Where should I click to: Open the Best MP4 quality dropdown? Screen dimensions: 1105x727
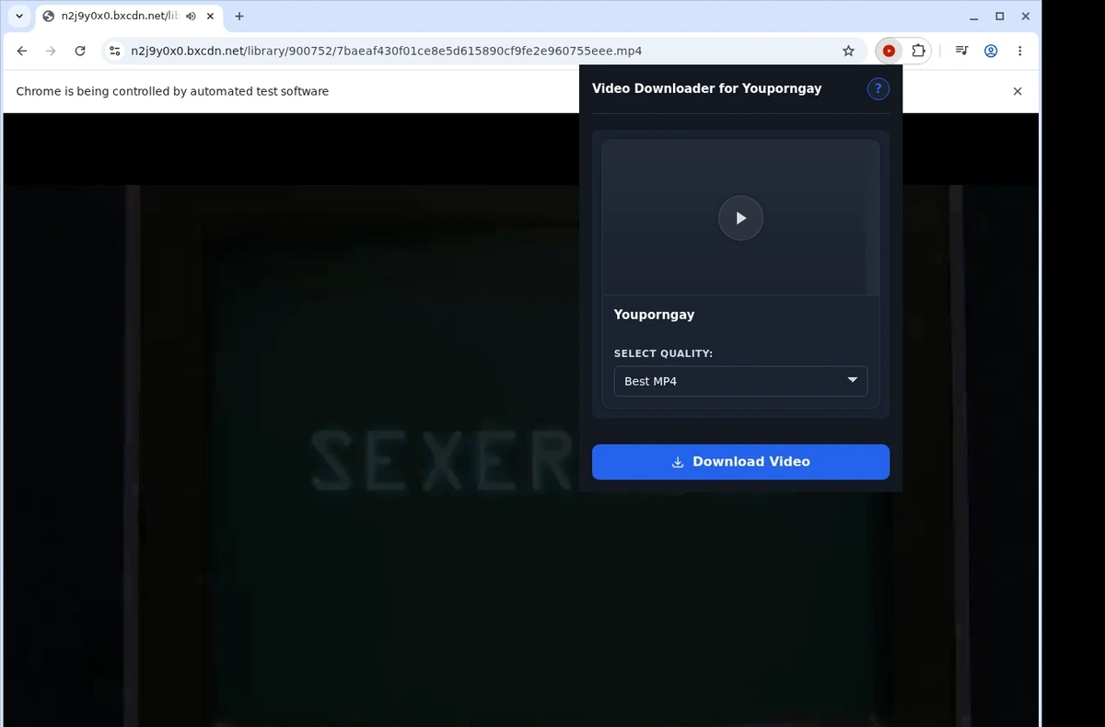click(x=740, y=381)
